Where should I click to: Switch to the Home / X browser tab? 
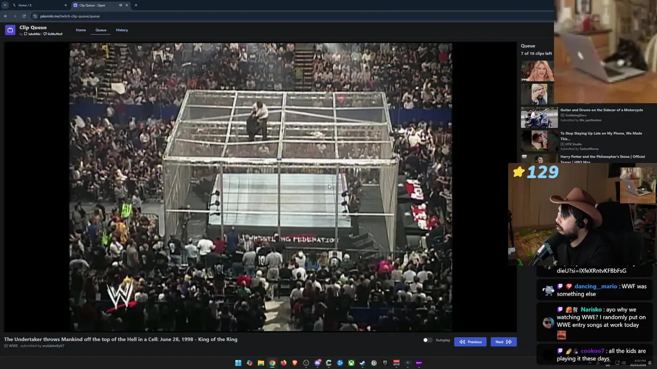pos(39,5)
